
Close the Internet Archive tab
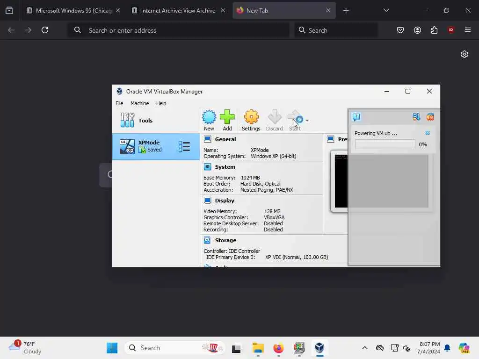point(223,10)
